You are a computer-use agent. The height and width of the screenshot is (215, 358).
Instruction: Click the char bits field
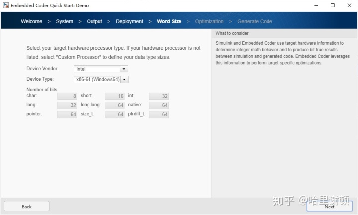(67, 96)
